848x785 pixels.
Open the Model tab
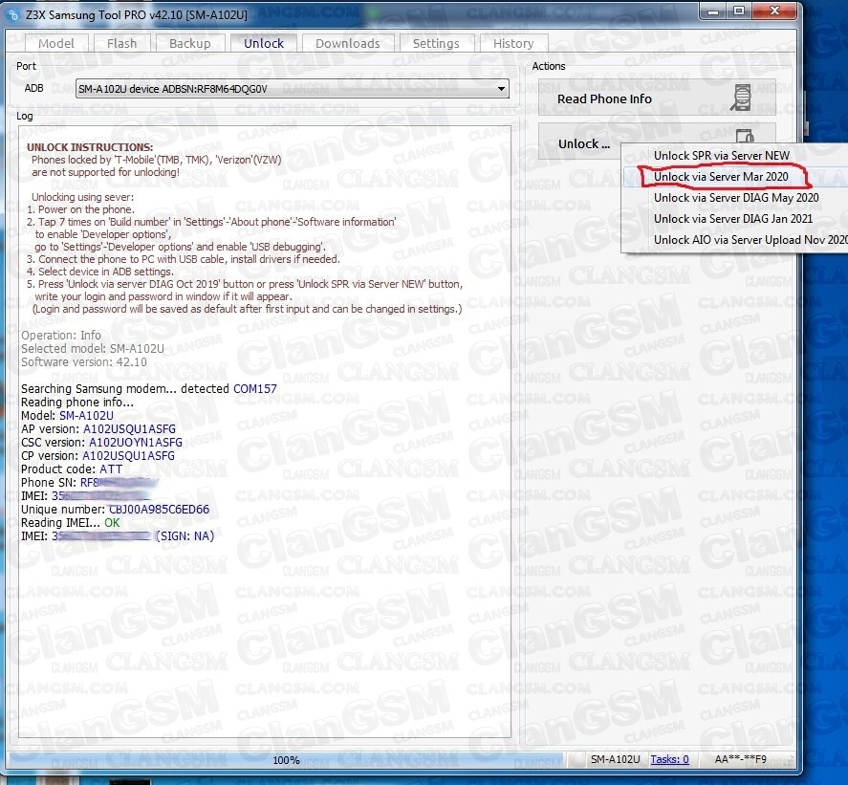[56, 43]
